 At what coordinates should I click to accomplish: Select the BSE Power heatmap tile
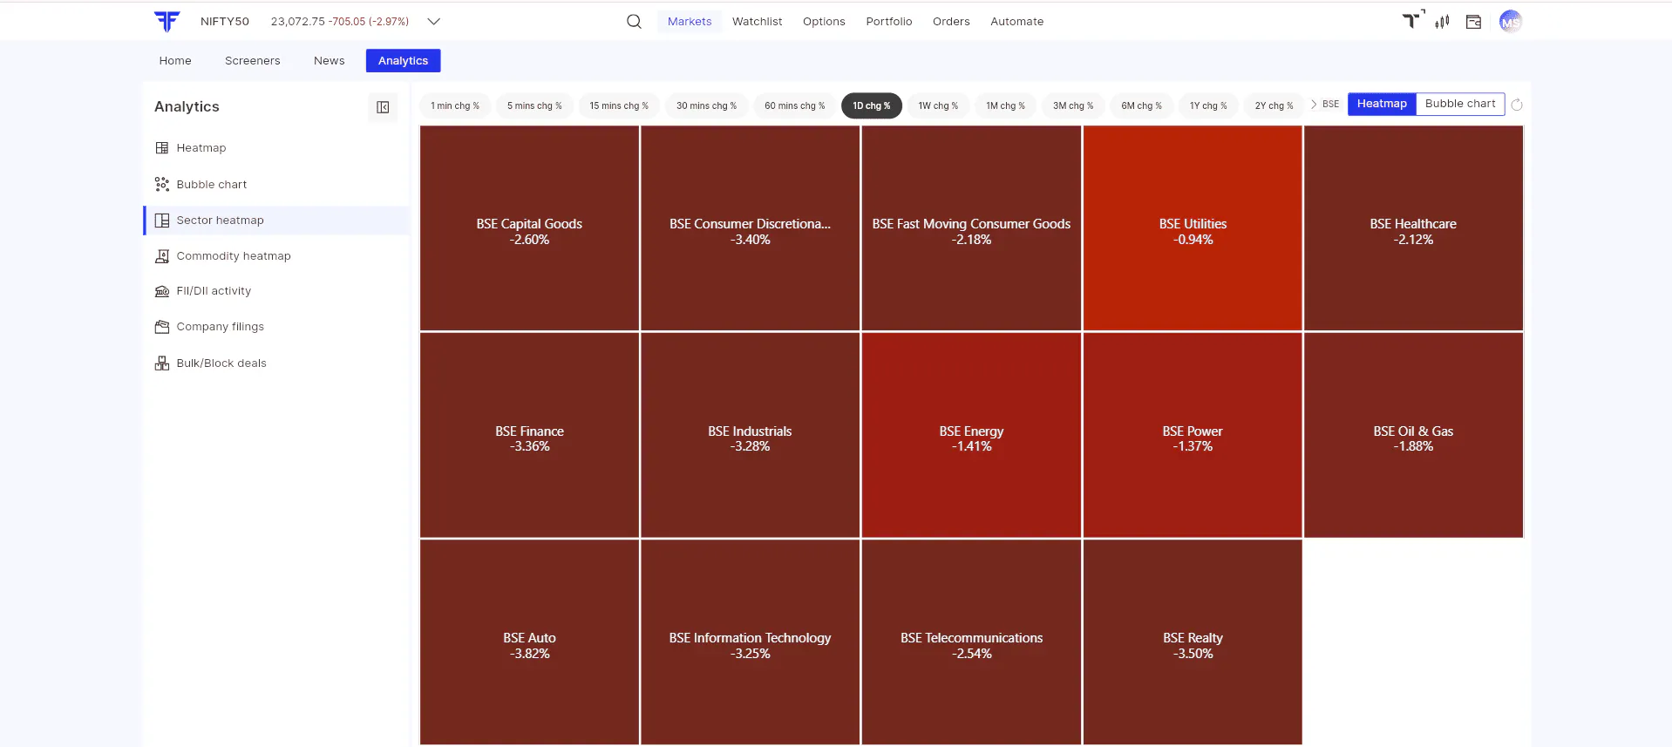coord(1193,435)
